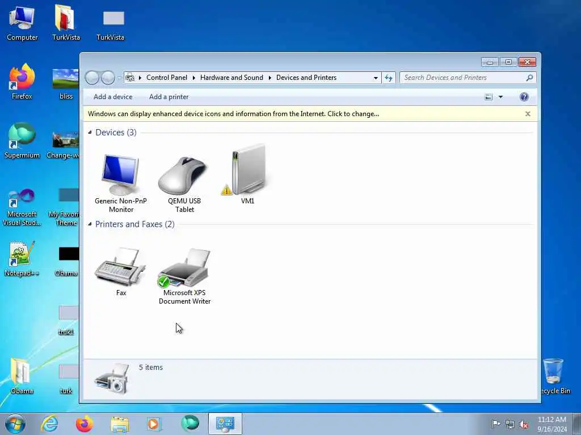Click Control Panel taskbar button
Image resolution: width=581 pixels, height=435 pixels.
[225, 424]
